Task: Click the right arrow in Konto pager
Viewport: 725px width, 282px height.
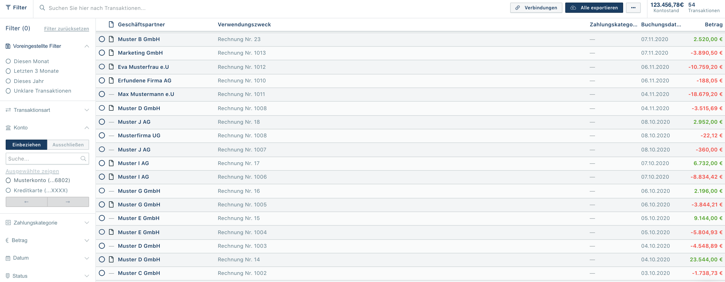Action: [68, 202]
